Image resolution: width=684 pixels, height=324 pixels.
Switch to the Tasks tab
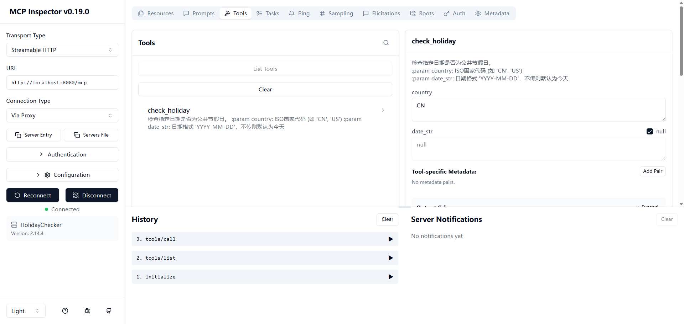point(268,14)
